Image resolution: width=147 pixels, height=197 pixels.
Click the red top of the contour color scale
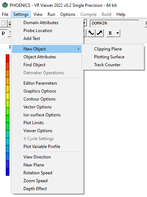(x=8, y=58)
